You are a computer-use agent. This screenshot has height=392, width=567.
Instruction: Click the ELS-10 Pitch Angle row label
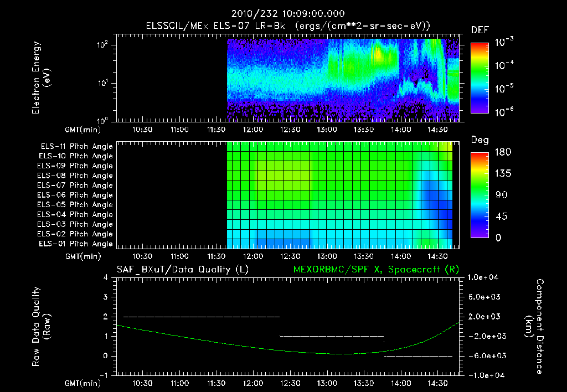pos(76,156)
